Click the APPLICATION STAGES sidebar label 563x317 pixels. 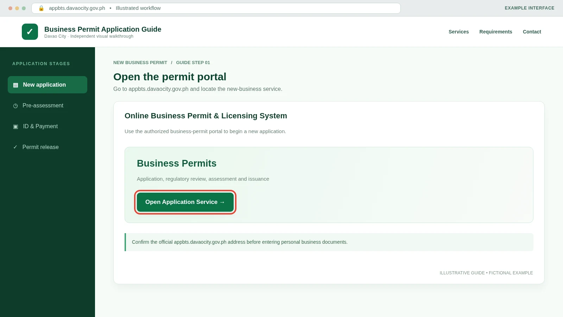click(41, 64)
